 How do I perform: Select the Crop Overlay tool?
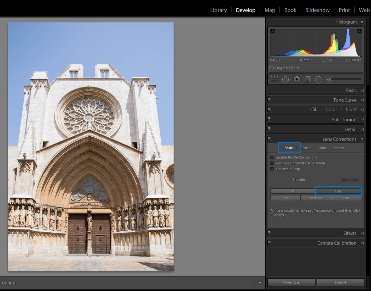(274, 79)
